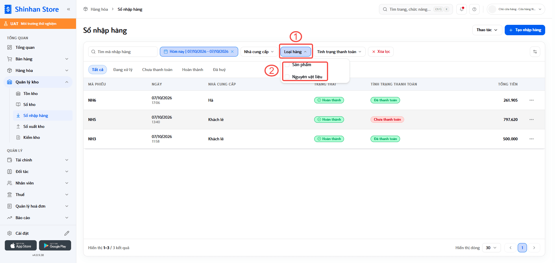This screenshot has width=555, height=263.
Task: Clear the Hôm nay date filter
Action: (x=232, y=52)
